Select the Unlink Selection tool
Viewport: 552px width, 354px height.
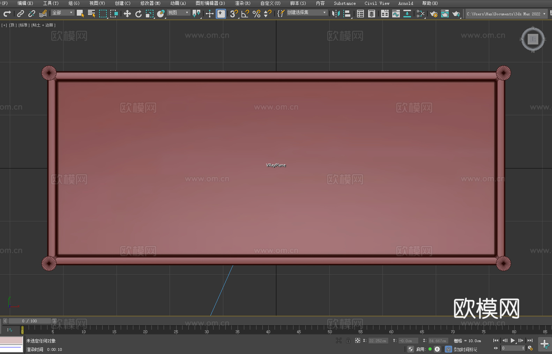32,14
